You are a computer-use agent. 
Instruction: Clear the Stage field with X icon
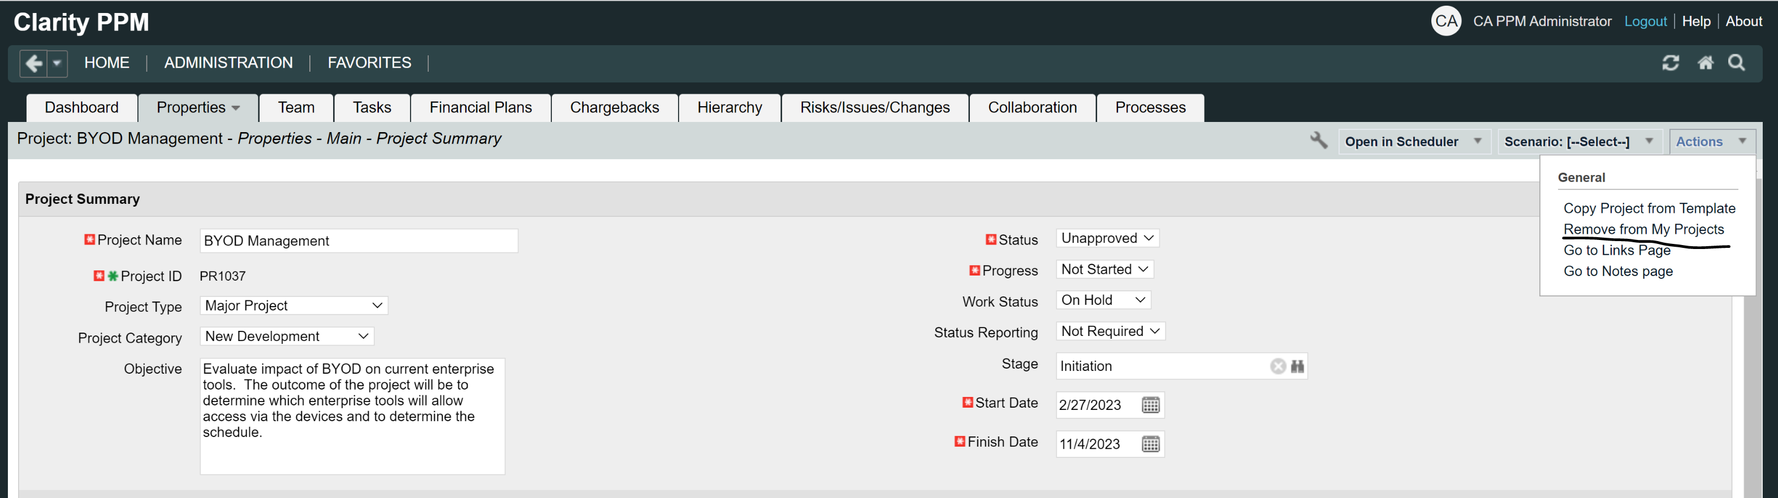click(1278, 366)
